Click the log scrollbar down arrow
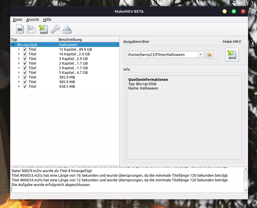 click(245, 190)
